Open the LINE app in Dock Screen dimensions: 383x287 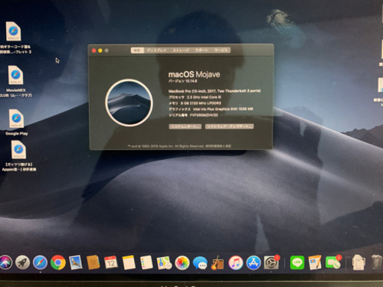pyautogui.click(x=297, y=262)
